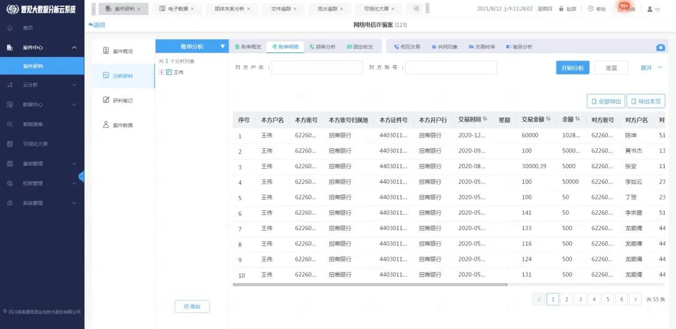This screenshot has height=329, width=676.
Task: Uncheck the 王伟 analysis object checkbox
Action: coord(169,73)
